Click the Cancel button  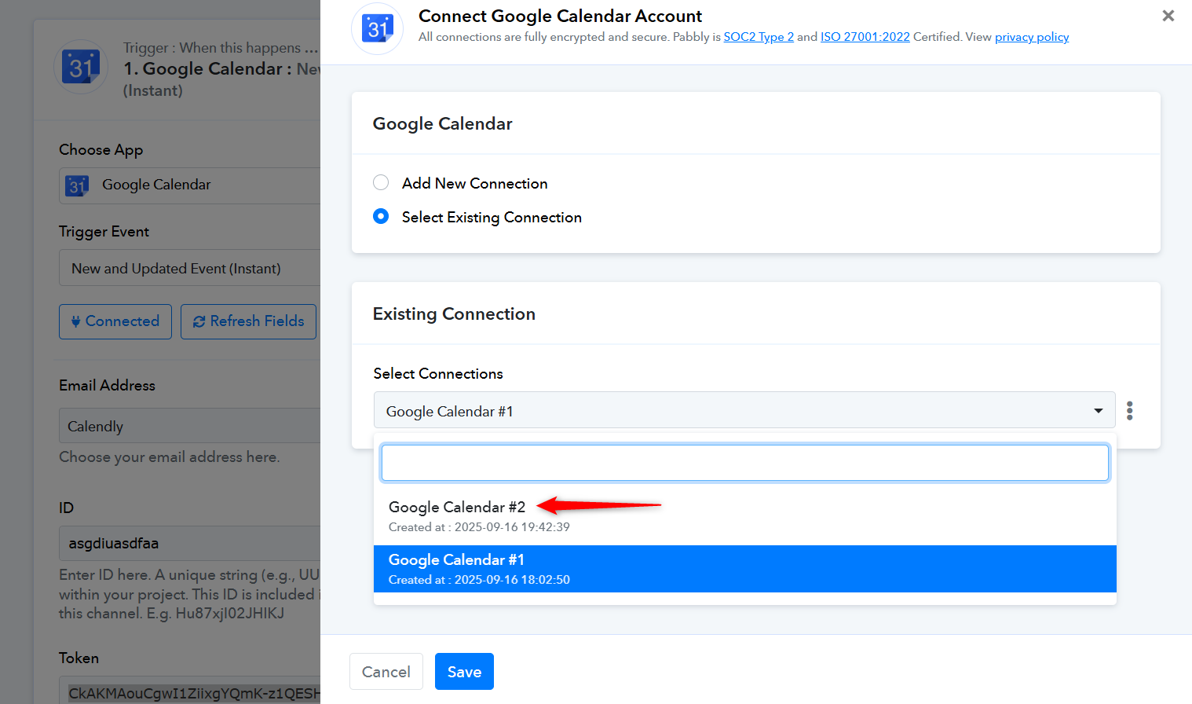386,672
